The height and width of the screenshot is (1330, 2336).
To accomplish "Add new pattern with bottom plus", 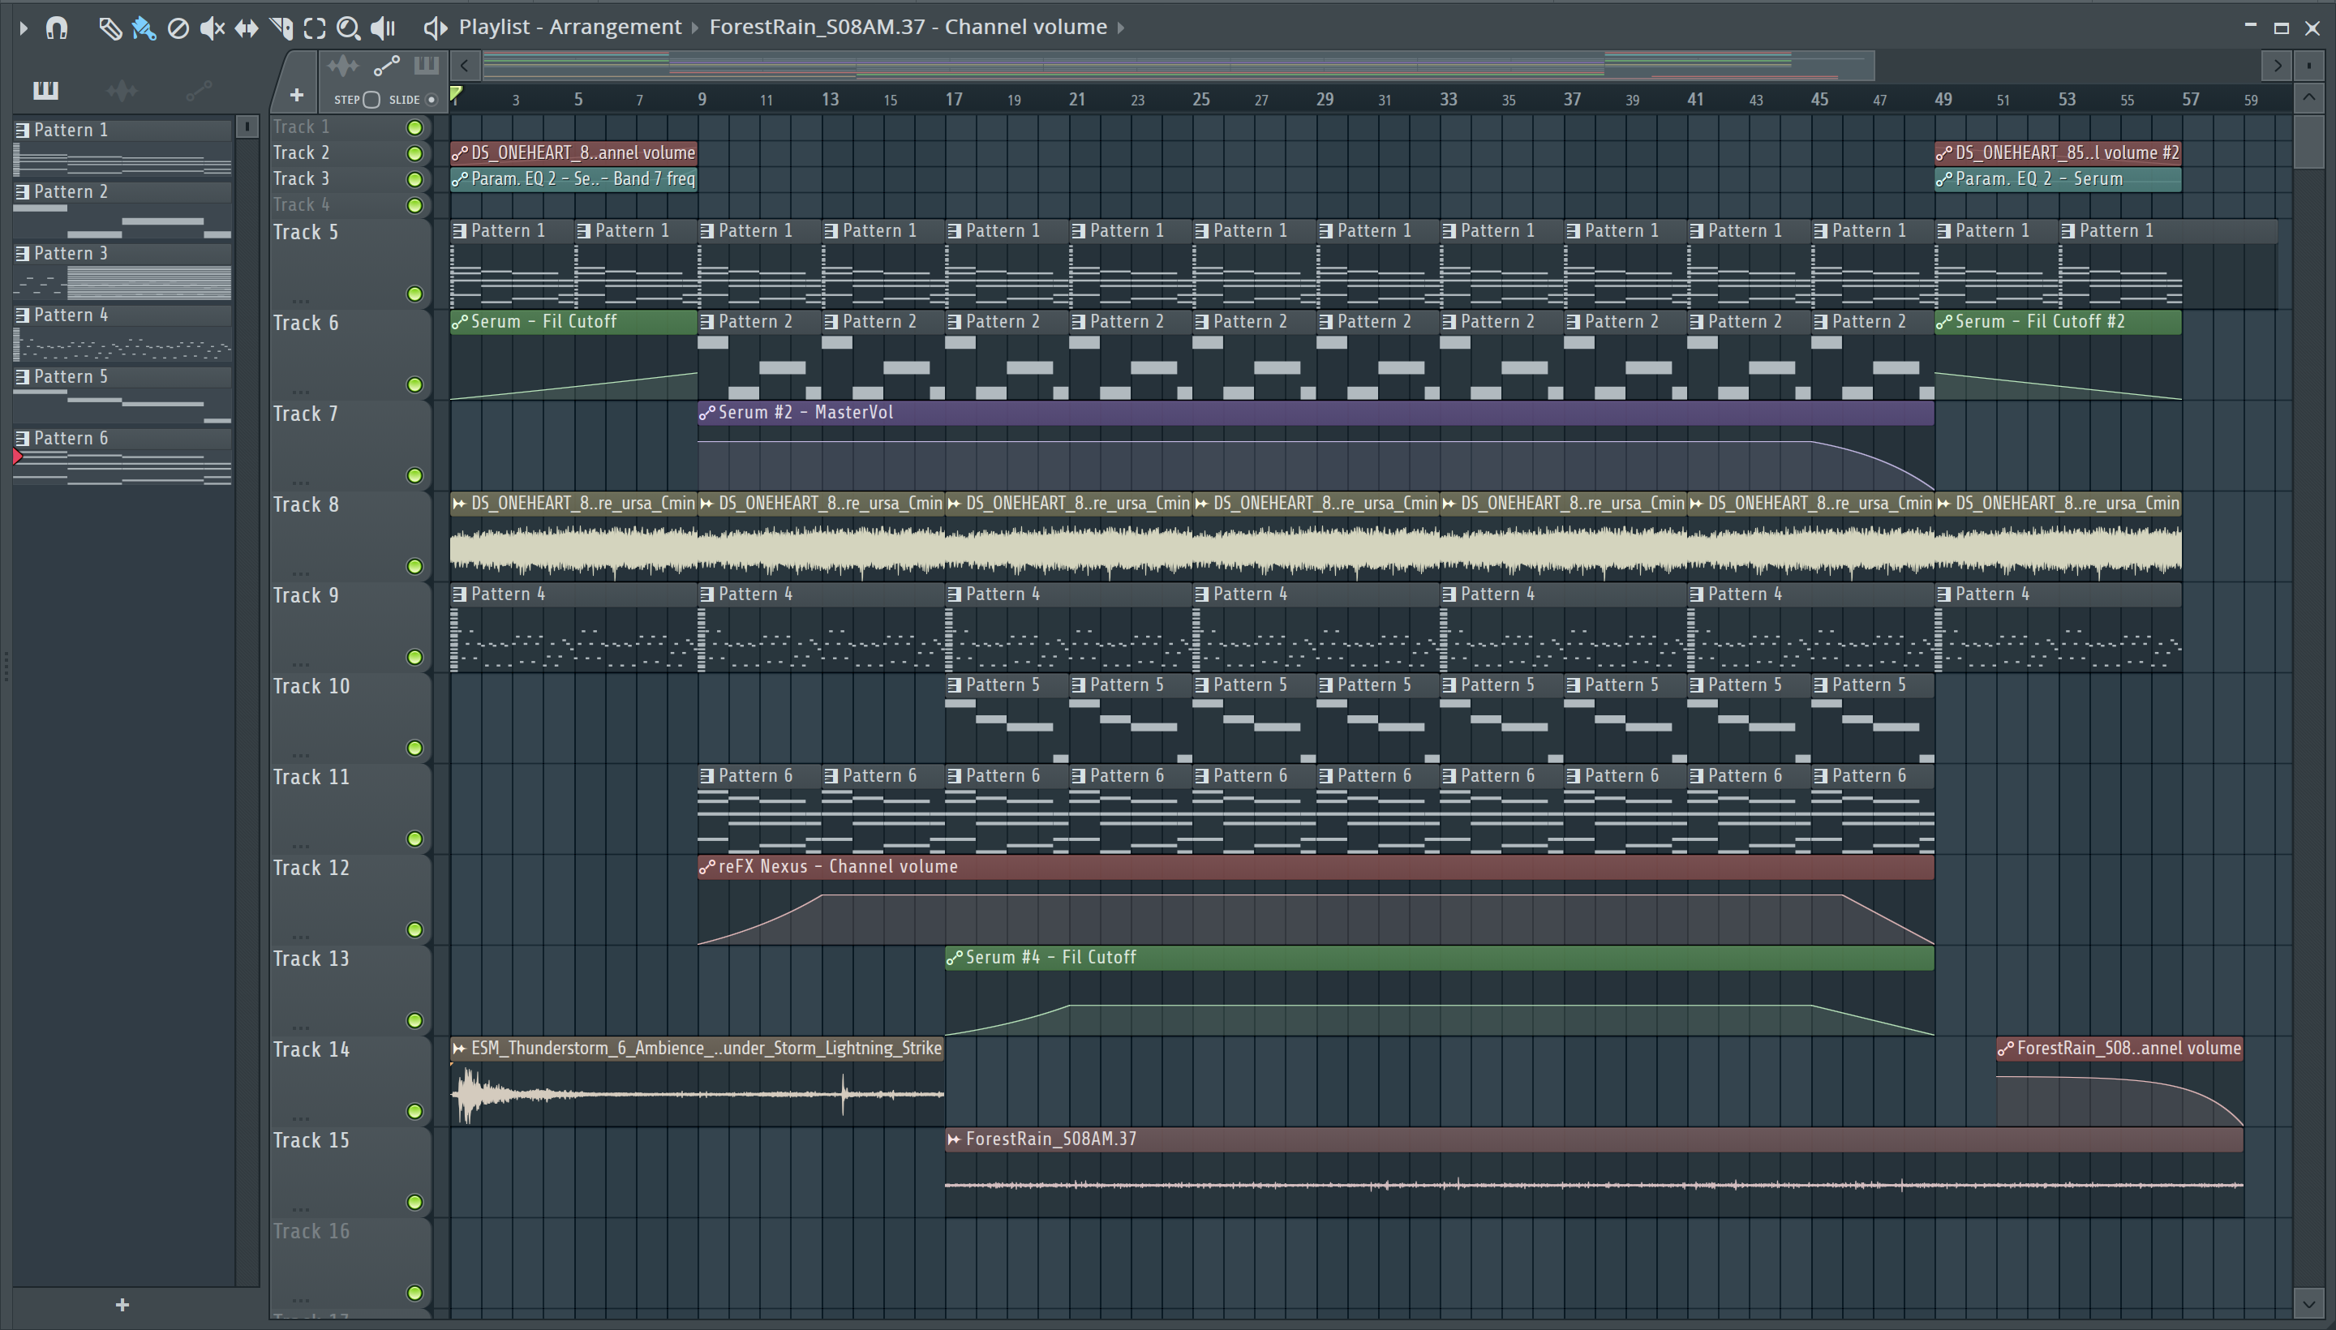I will point(122,1306).
